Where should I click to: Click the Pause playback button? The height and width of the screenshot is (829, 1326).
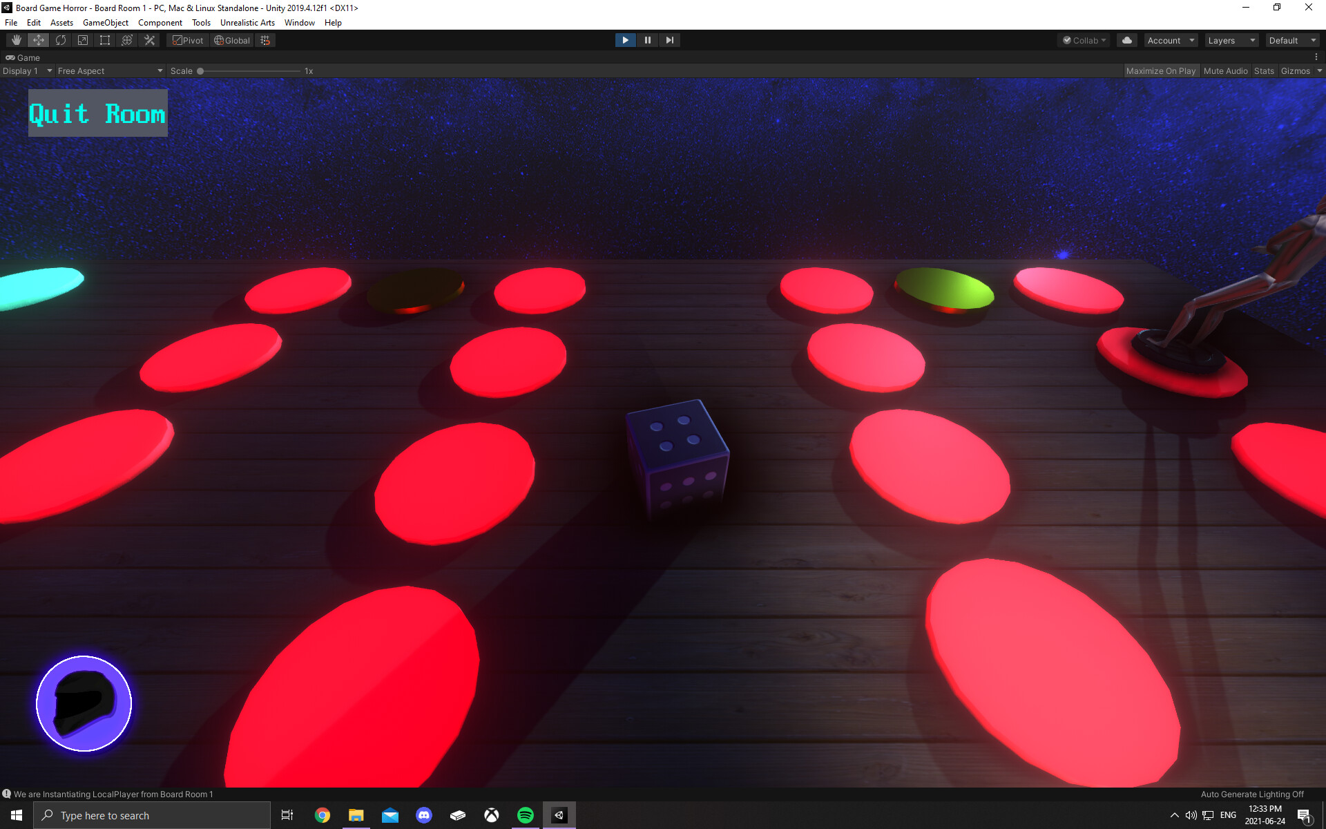(647, 40)
